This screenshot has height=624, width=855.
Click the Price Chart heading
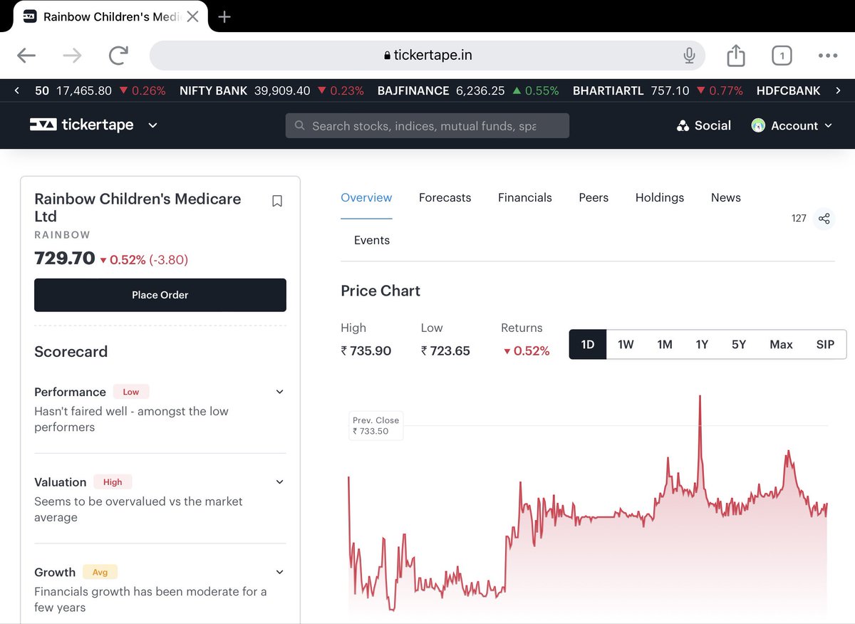tap(380, 291)
